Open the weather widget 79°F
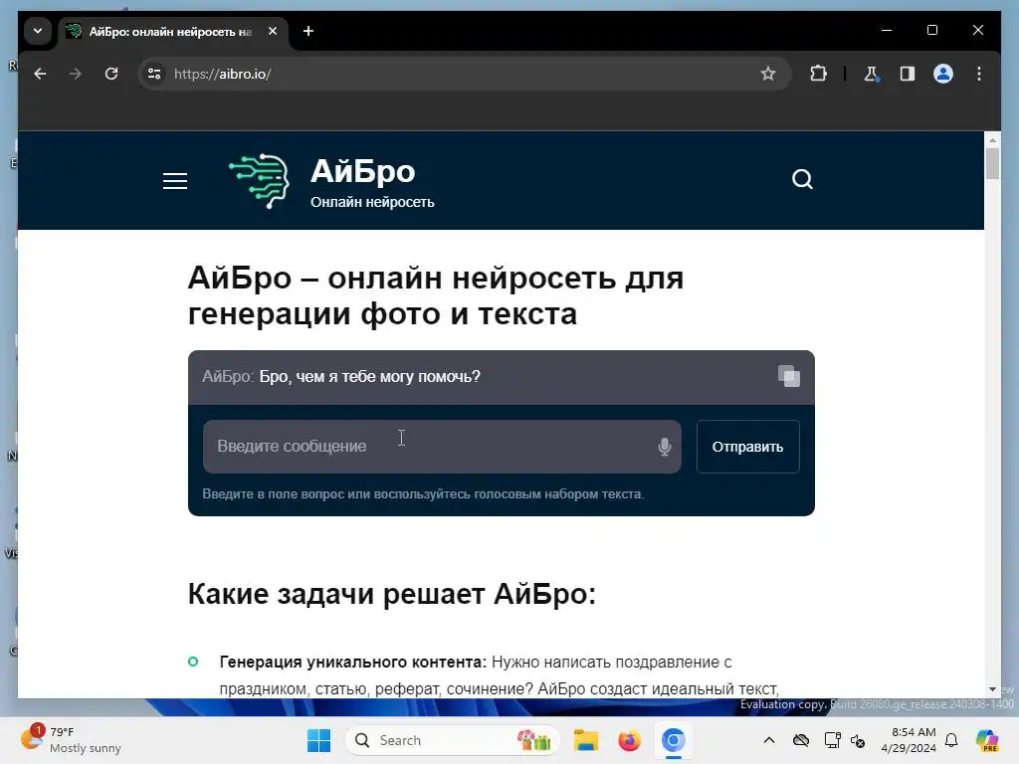Screen dimensions: 1019x764 click(x=72, y=740)
